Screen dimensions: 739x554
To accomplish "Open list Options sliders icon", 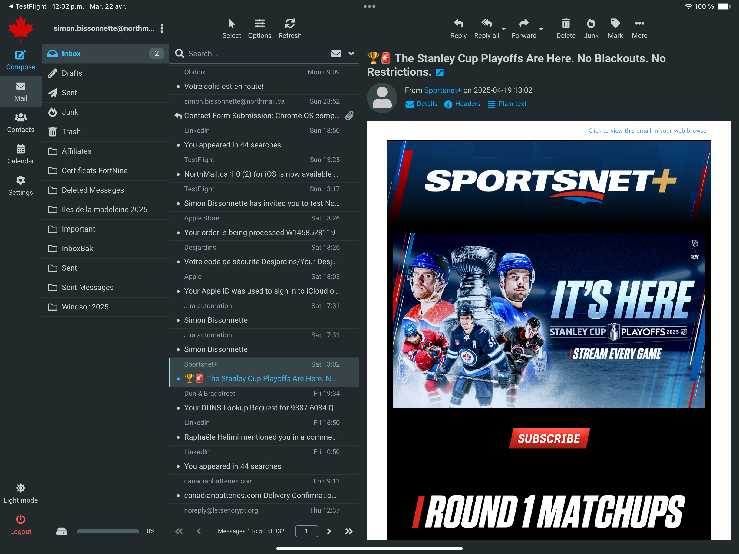I will coord(260,23).
